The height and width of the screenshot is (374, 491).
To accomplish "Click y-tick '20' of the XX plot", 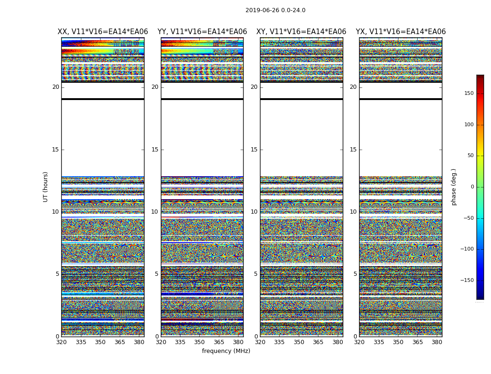I will tap(56, 87).
